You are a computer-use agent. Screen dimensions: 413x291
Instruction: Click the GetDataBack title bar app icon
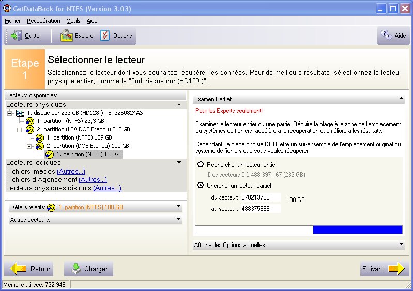7,8
